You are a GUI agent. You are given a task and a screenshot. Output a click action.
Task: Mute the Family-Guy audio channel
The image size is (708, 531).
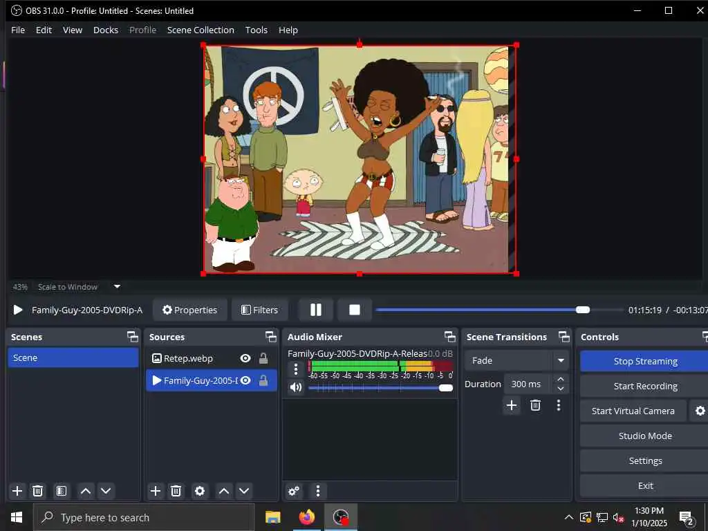coord(296,388)
